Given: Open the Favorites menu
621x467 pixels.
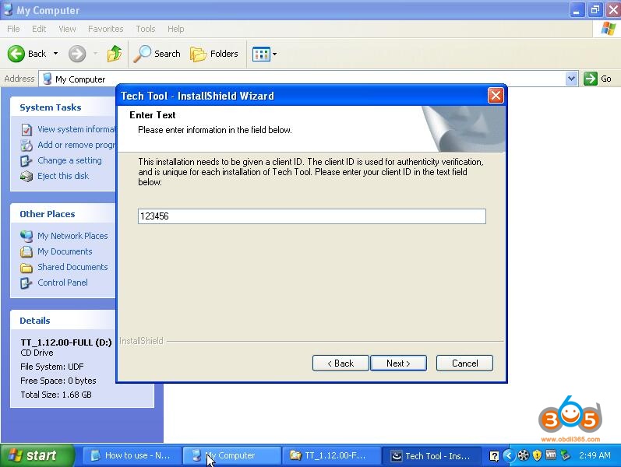Looking at the screenshot, I should click(105, 29).
